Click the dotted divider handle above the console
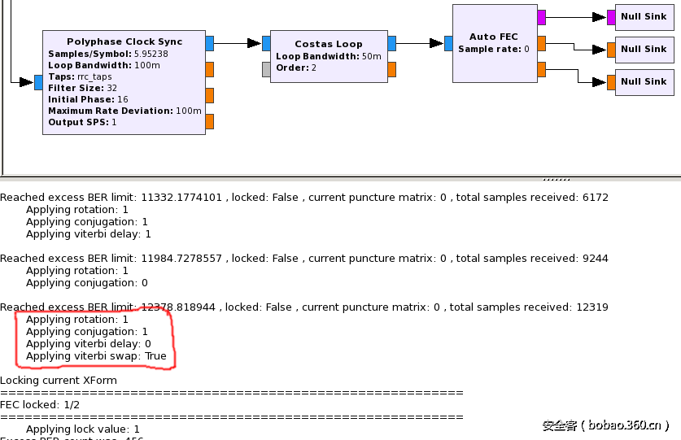681x440 pixels. click(x=556, y=178)
